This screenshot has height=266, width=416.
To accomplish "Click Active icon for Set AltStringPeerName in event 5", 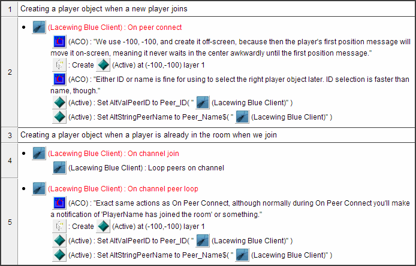I will 59,255.
